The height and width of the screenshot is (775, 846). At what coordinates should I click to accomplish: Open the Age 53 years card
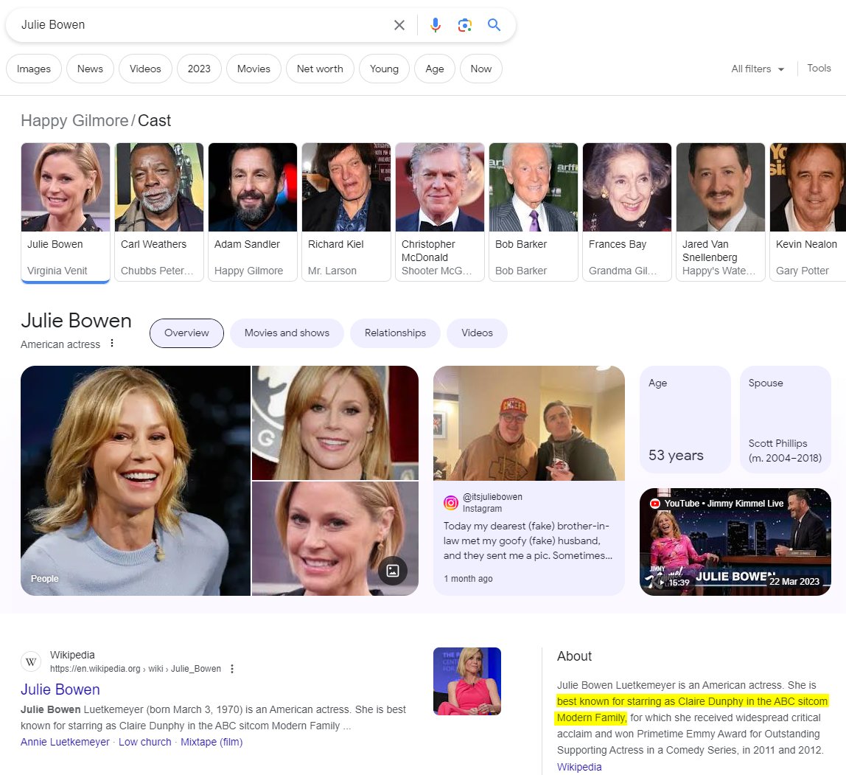[685, 420]
